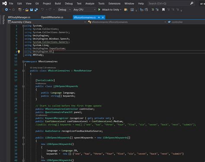Click the Save All icon
This screenshot has width=205, height=162.
[x=36, y=9]
